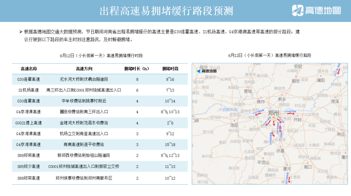The width and height of the screenshot is (351, 196).
Task: Select the 拥堵时长（h）column header
Action: pyautogui.click(x=136, y=68)
